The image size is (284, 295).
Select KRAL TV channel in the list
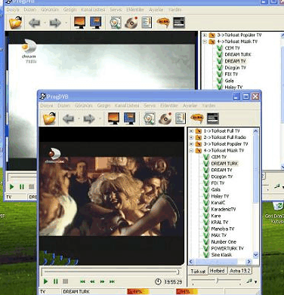pos(220,223)
